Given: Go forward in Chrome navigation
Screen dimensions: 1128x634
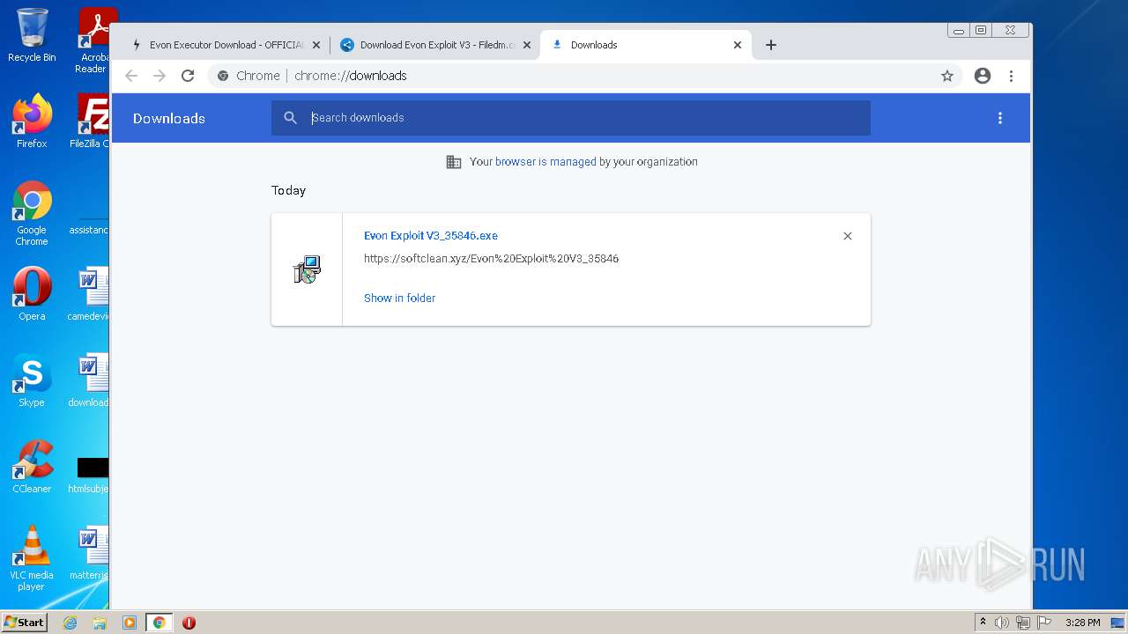Looking at the screenshot, I should pos(160,76).
